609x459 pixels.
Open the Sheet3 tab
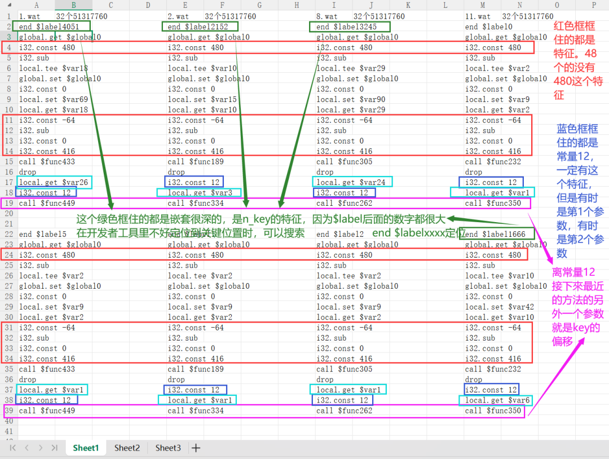click(x=168, y=448)
